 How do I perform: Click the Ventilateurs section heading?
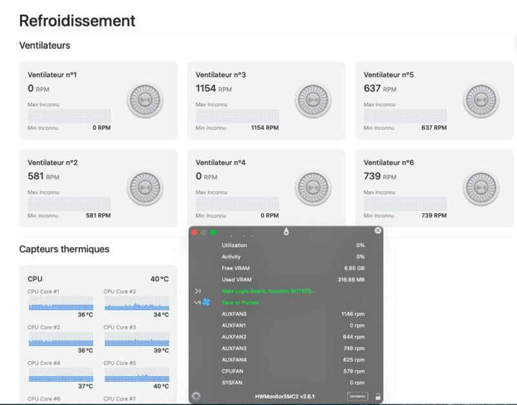[x=45, y=45]
